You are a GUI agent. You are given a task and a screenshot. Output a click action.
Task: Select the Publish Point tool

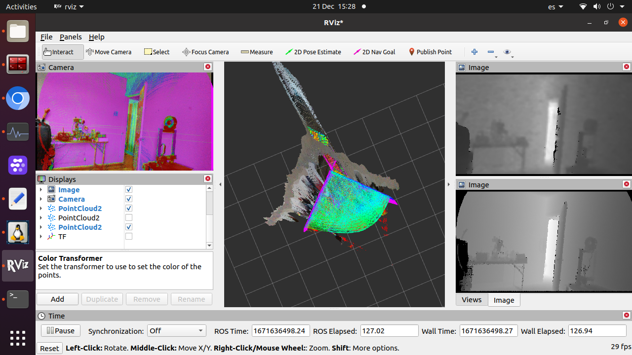click(x=430, y=52)
